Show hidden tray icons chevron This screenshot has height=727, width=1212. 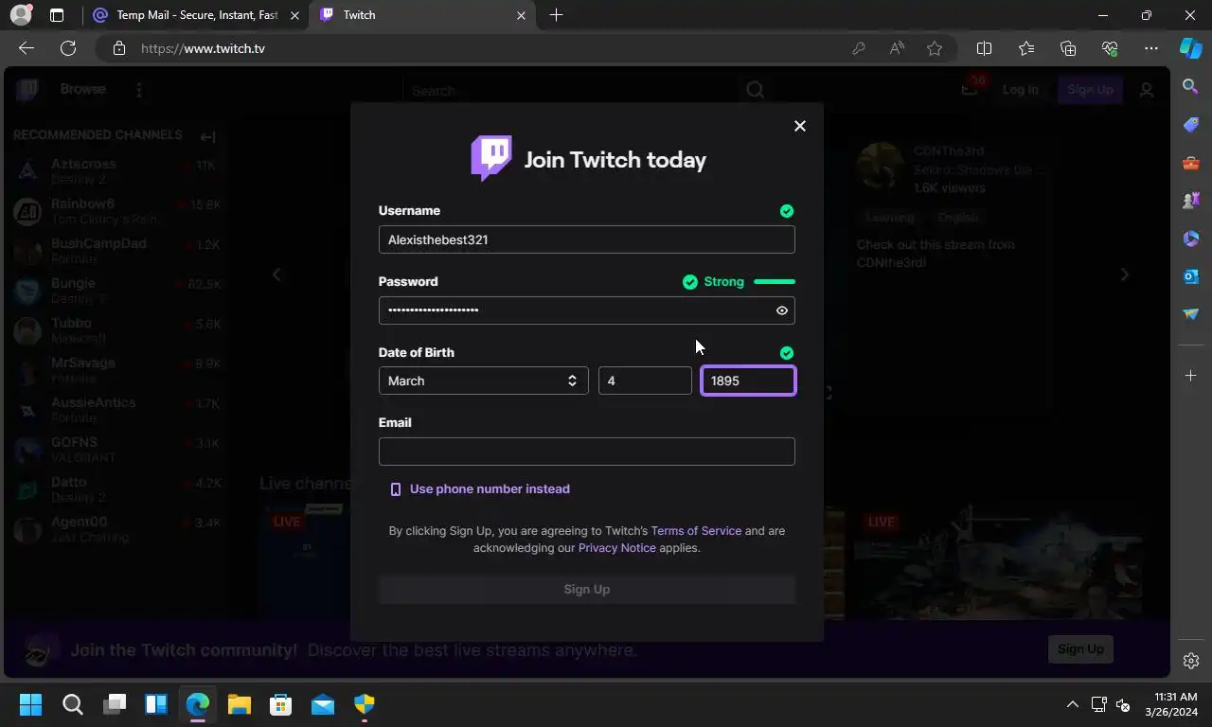click(x=1072, y=704)
